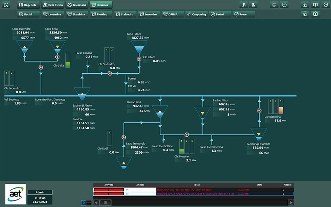Click the second-row logbook with green dot

pos(315,14)
